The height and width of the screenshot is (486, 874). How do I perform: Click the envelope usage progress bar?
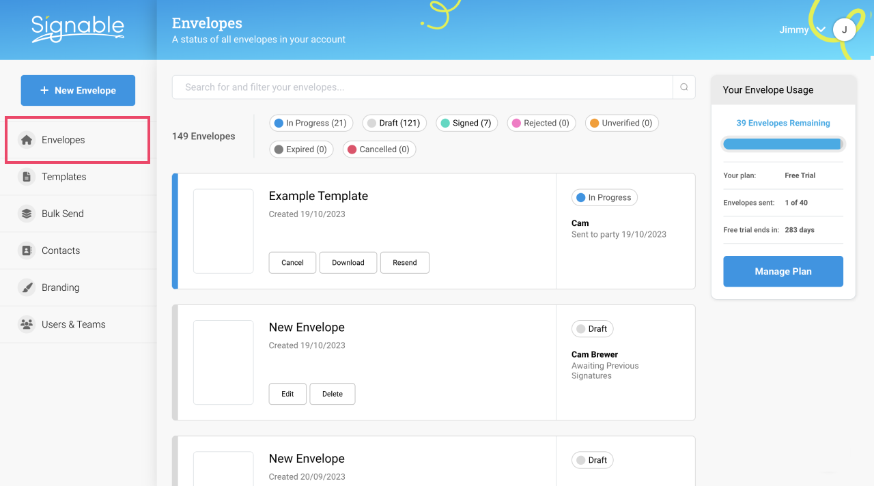coord(783,144)
